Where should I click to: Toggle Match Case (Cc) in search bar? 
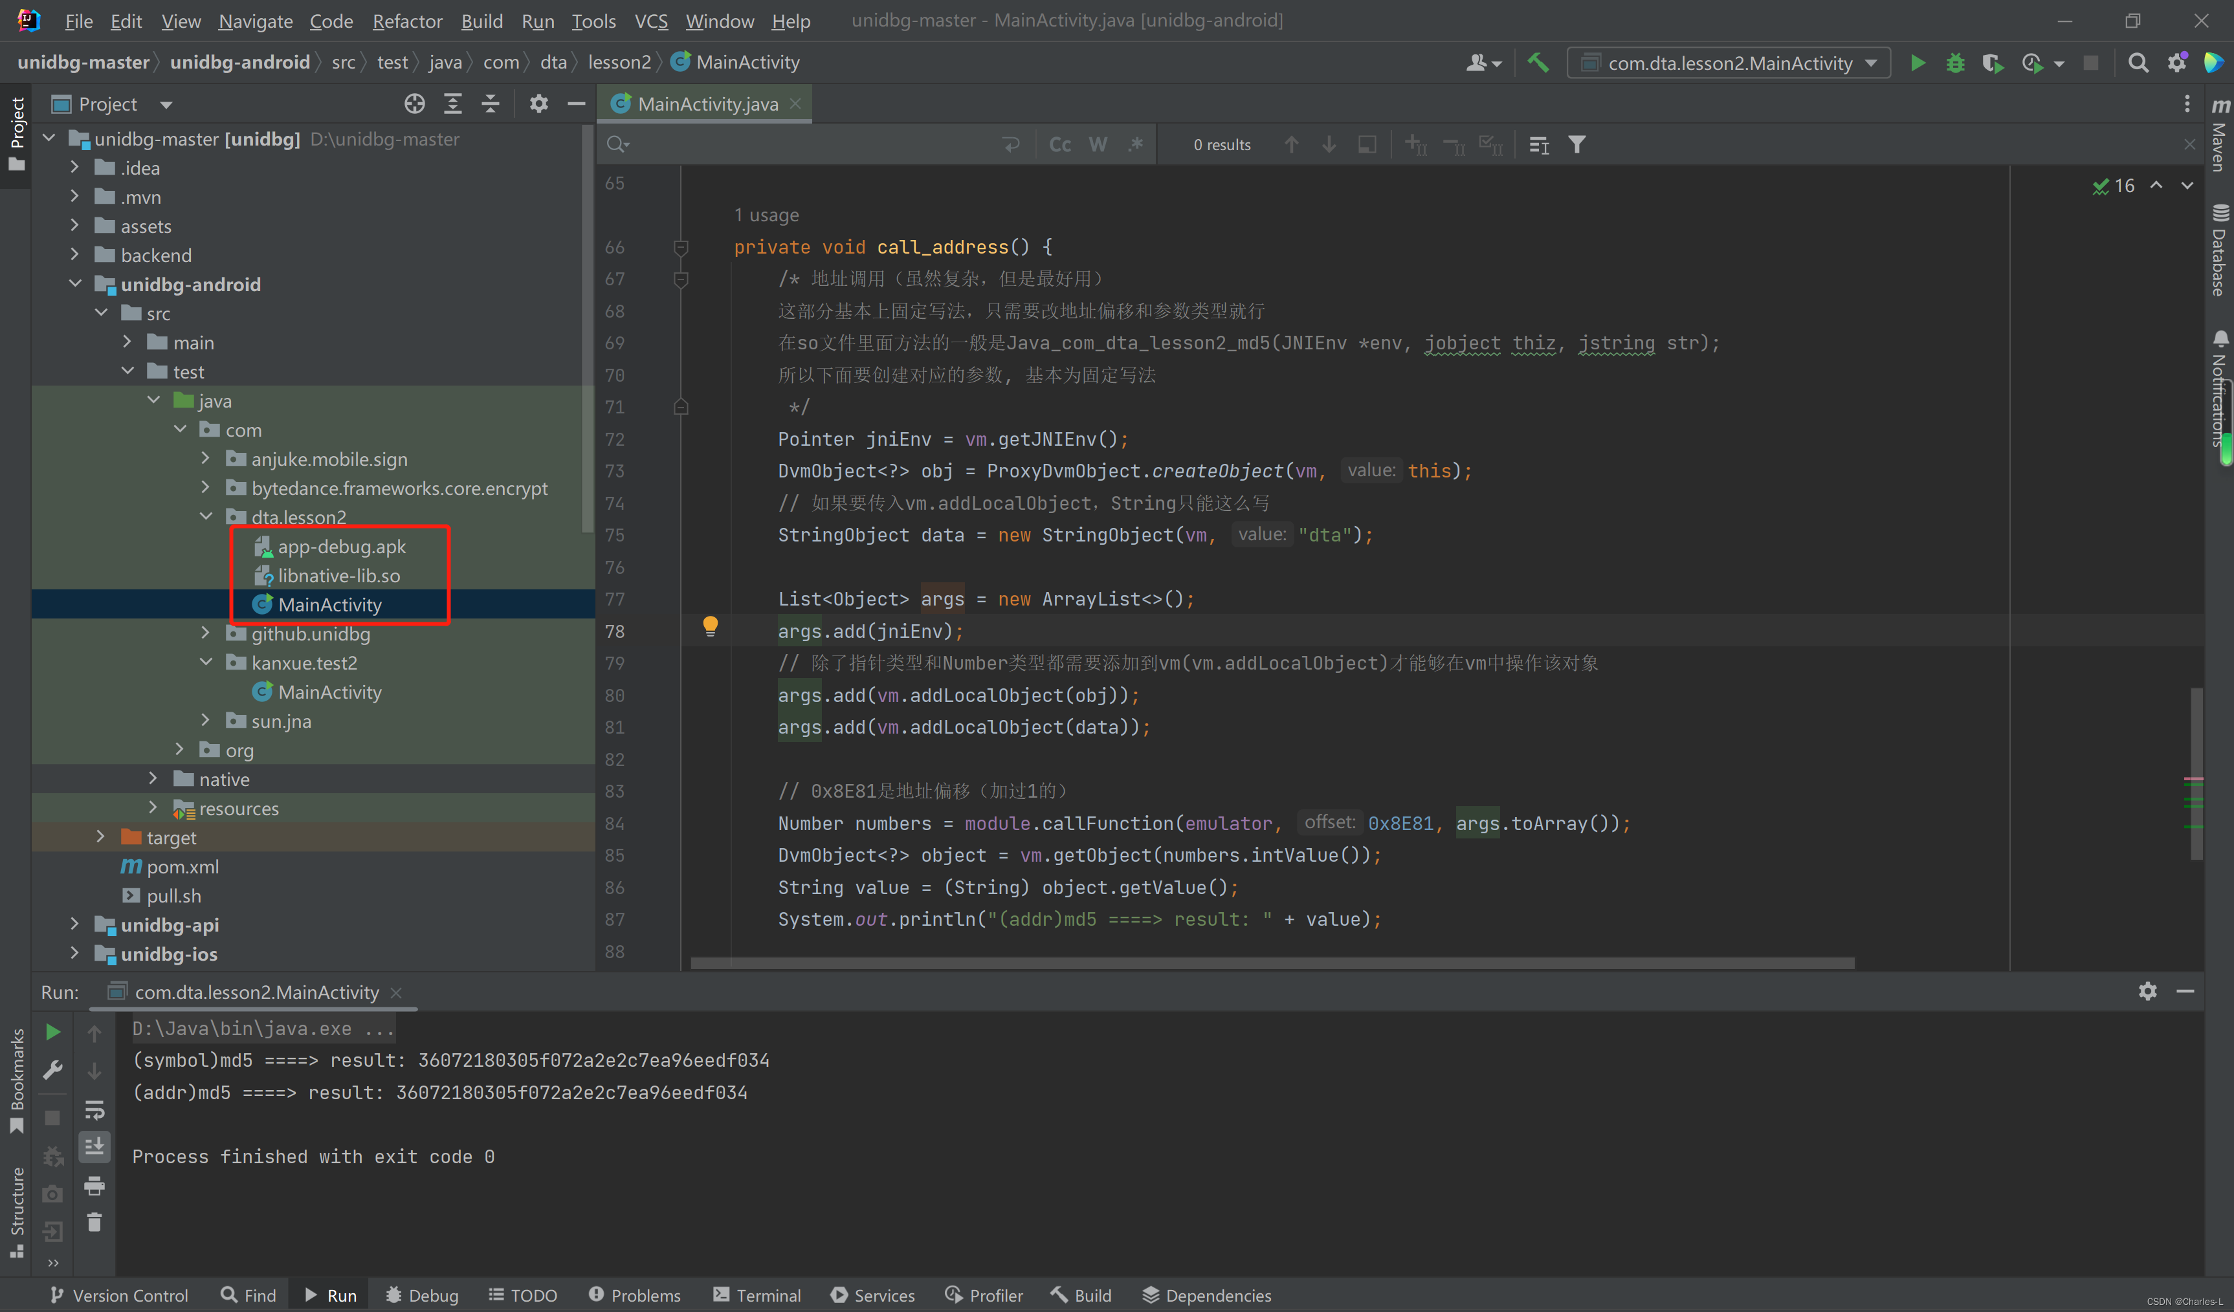pos(1059,144)
